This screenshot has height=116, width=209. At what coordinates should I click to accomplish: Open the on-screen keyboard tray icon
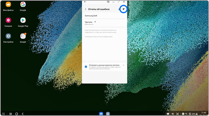[x=168, y=114]
